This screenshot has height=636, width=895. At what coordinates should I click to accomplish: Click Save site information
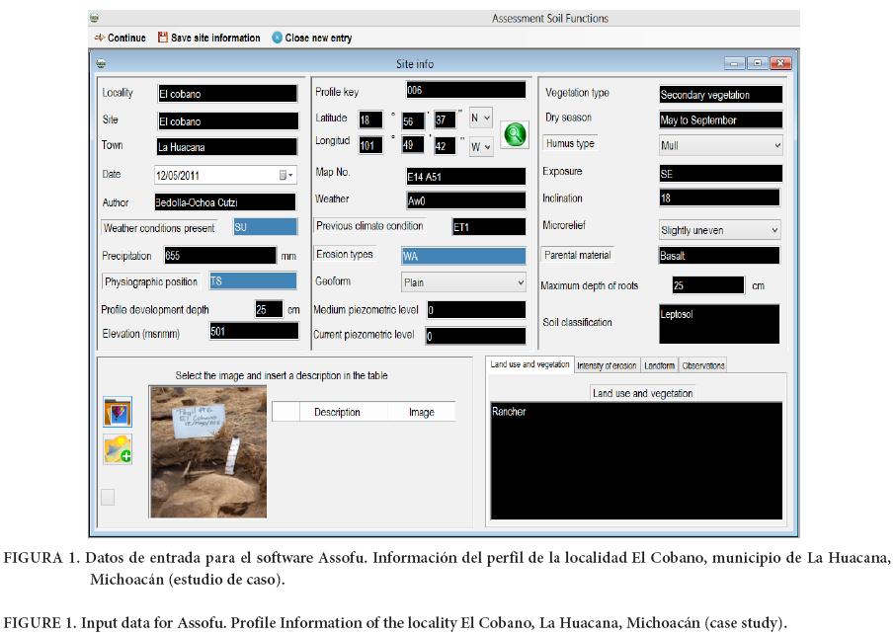pos(208,39)
